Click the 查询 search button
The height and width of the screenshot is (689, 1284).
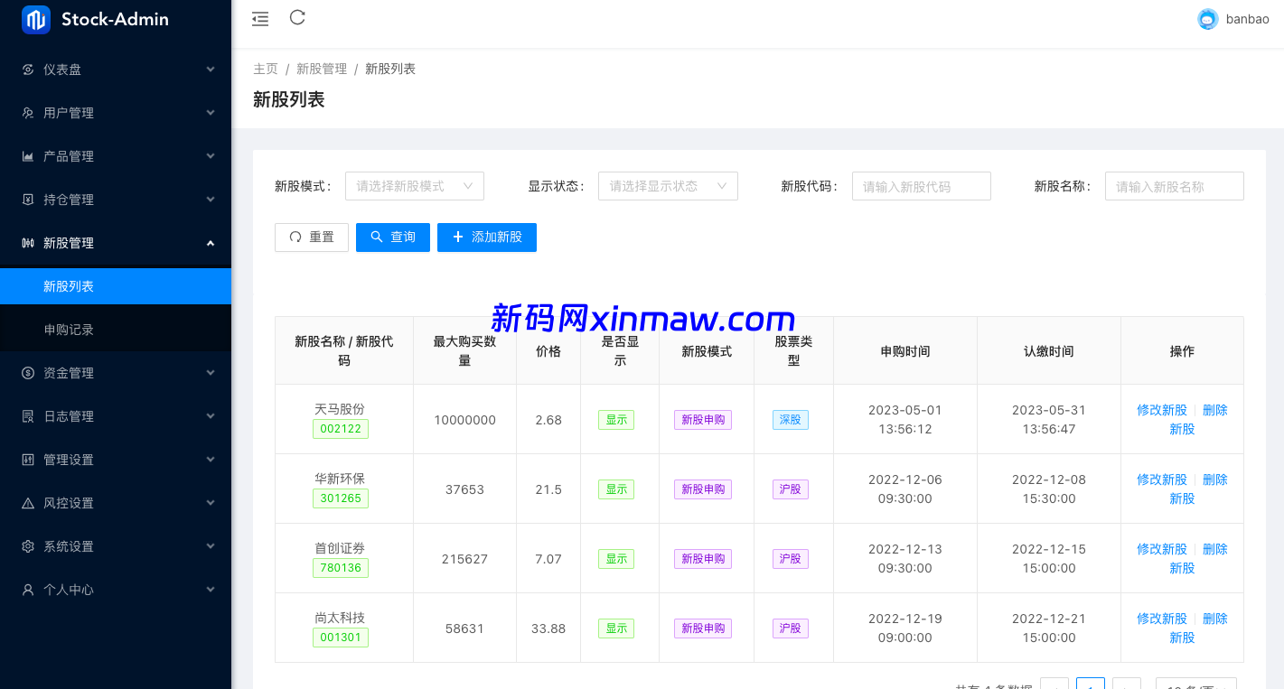coord(392,237)
